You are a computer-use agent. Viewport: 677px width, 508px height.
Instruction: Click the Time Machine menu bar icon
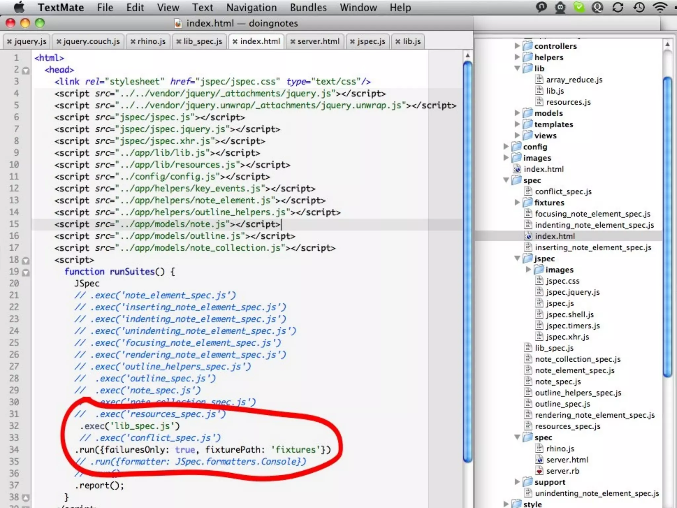point(639,7)
